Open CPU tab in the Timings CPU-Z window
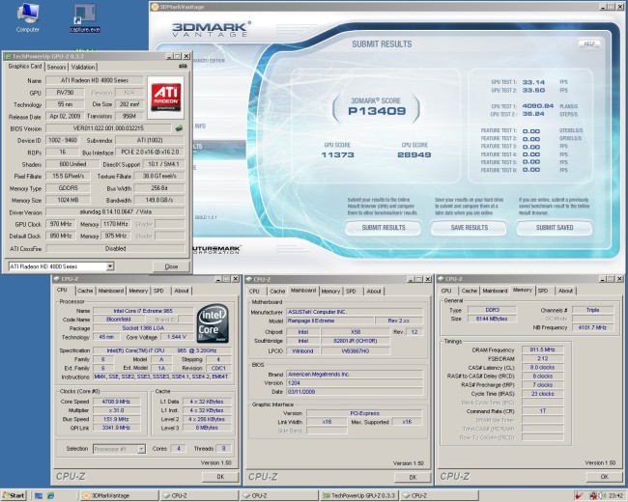The width and height of the screenshot is (628, 502). click(x=446, y=291)
